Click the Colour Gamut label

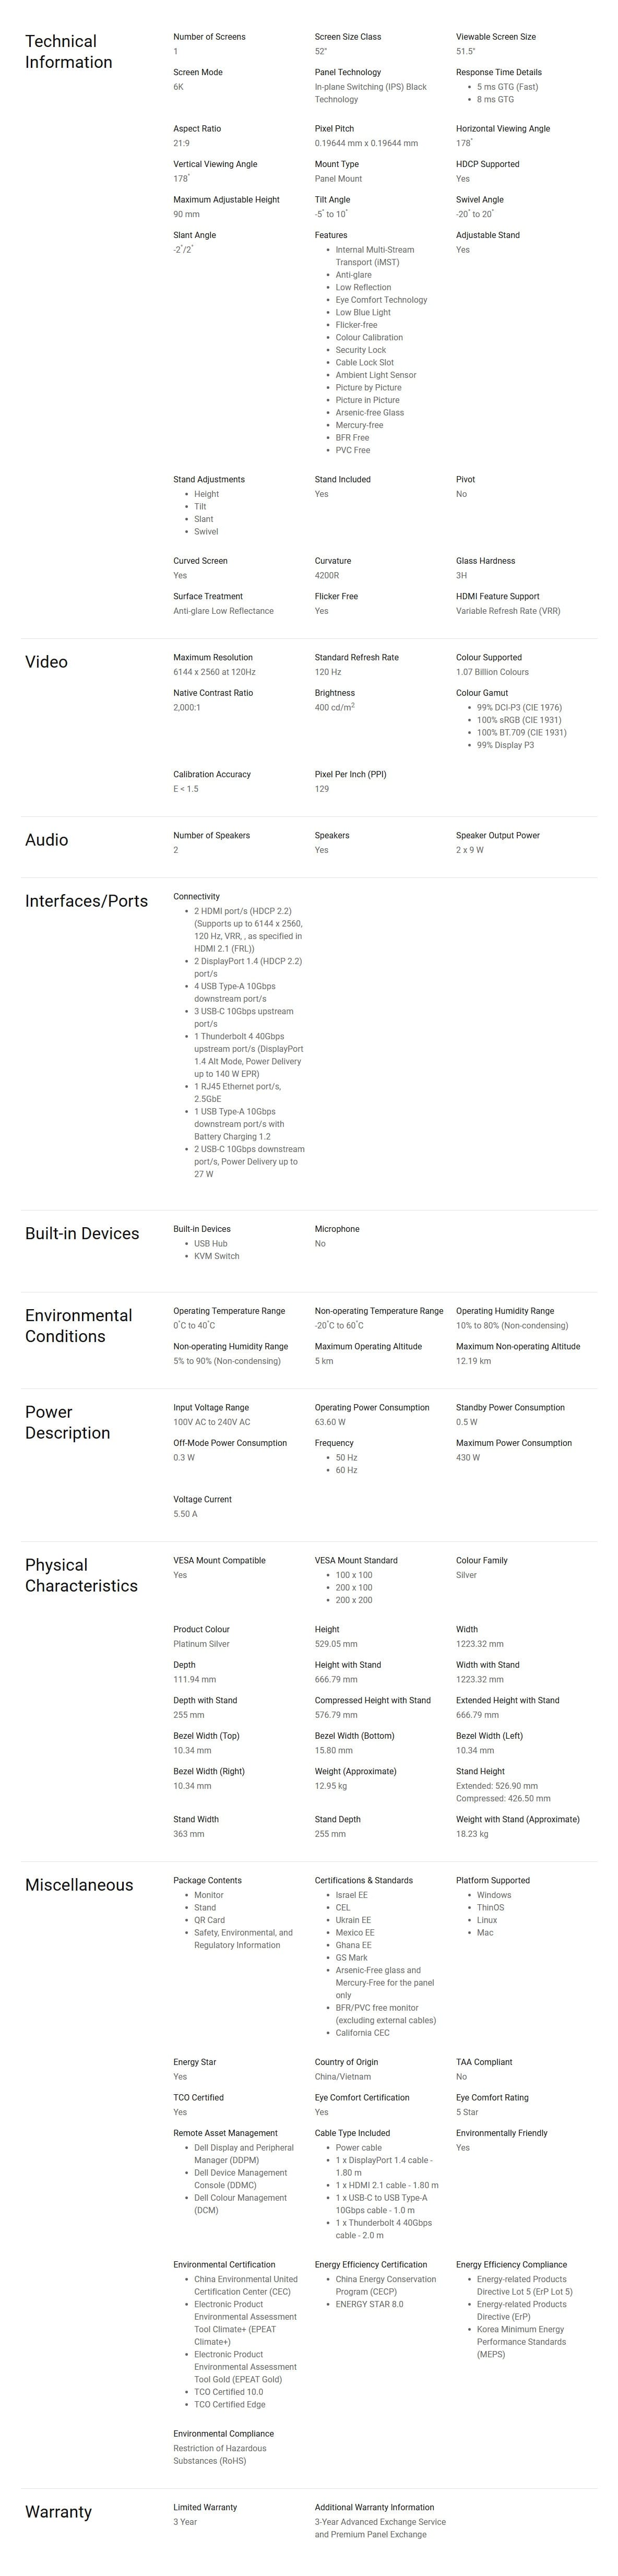[x=482, y=693]
